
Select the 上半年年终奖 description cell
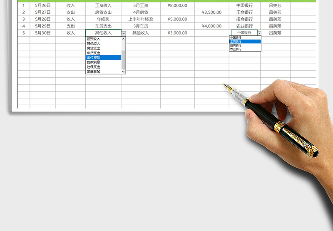click(x=141, y=19)
